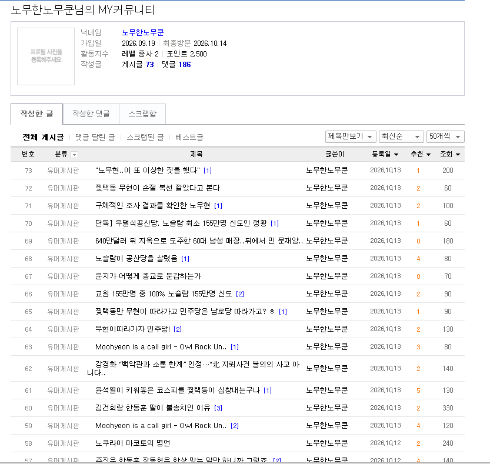The image size is (490, 464).
Task: Open post 63 Moohyeon is a call girl
Action: [x=161, y=347]
